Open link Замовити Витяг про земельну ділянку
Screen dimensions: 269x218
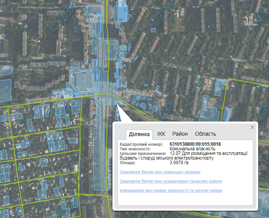160,172
